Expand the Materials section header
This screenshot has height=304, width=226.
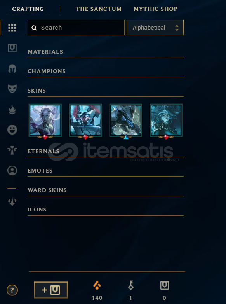coord(106,52)
